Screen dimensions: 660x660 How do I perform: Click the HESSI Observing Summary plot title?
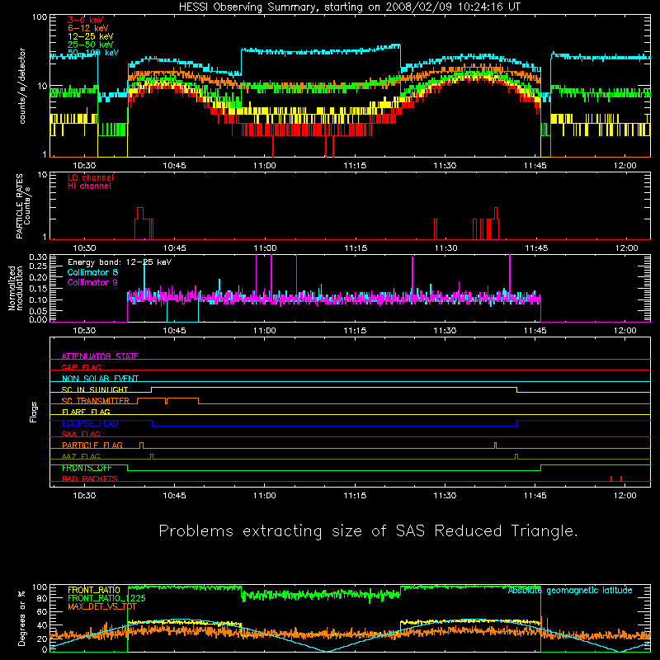tap(350, 7)
